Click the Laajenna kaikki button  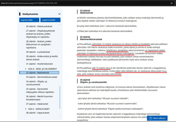click(x=50, y=20)
